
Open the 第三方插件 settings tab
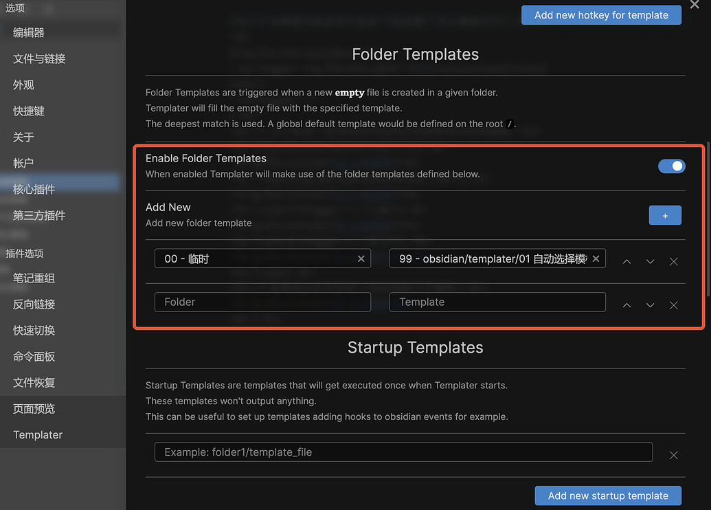tap(39, 215)
